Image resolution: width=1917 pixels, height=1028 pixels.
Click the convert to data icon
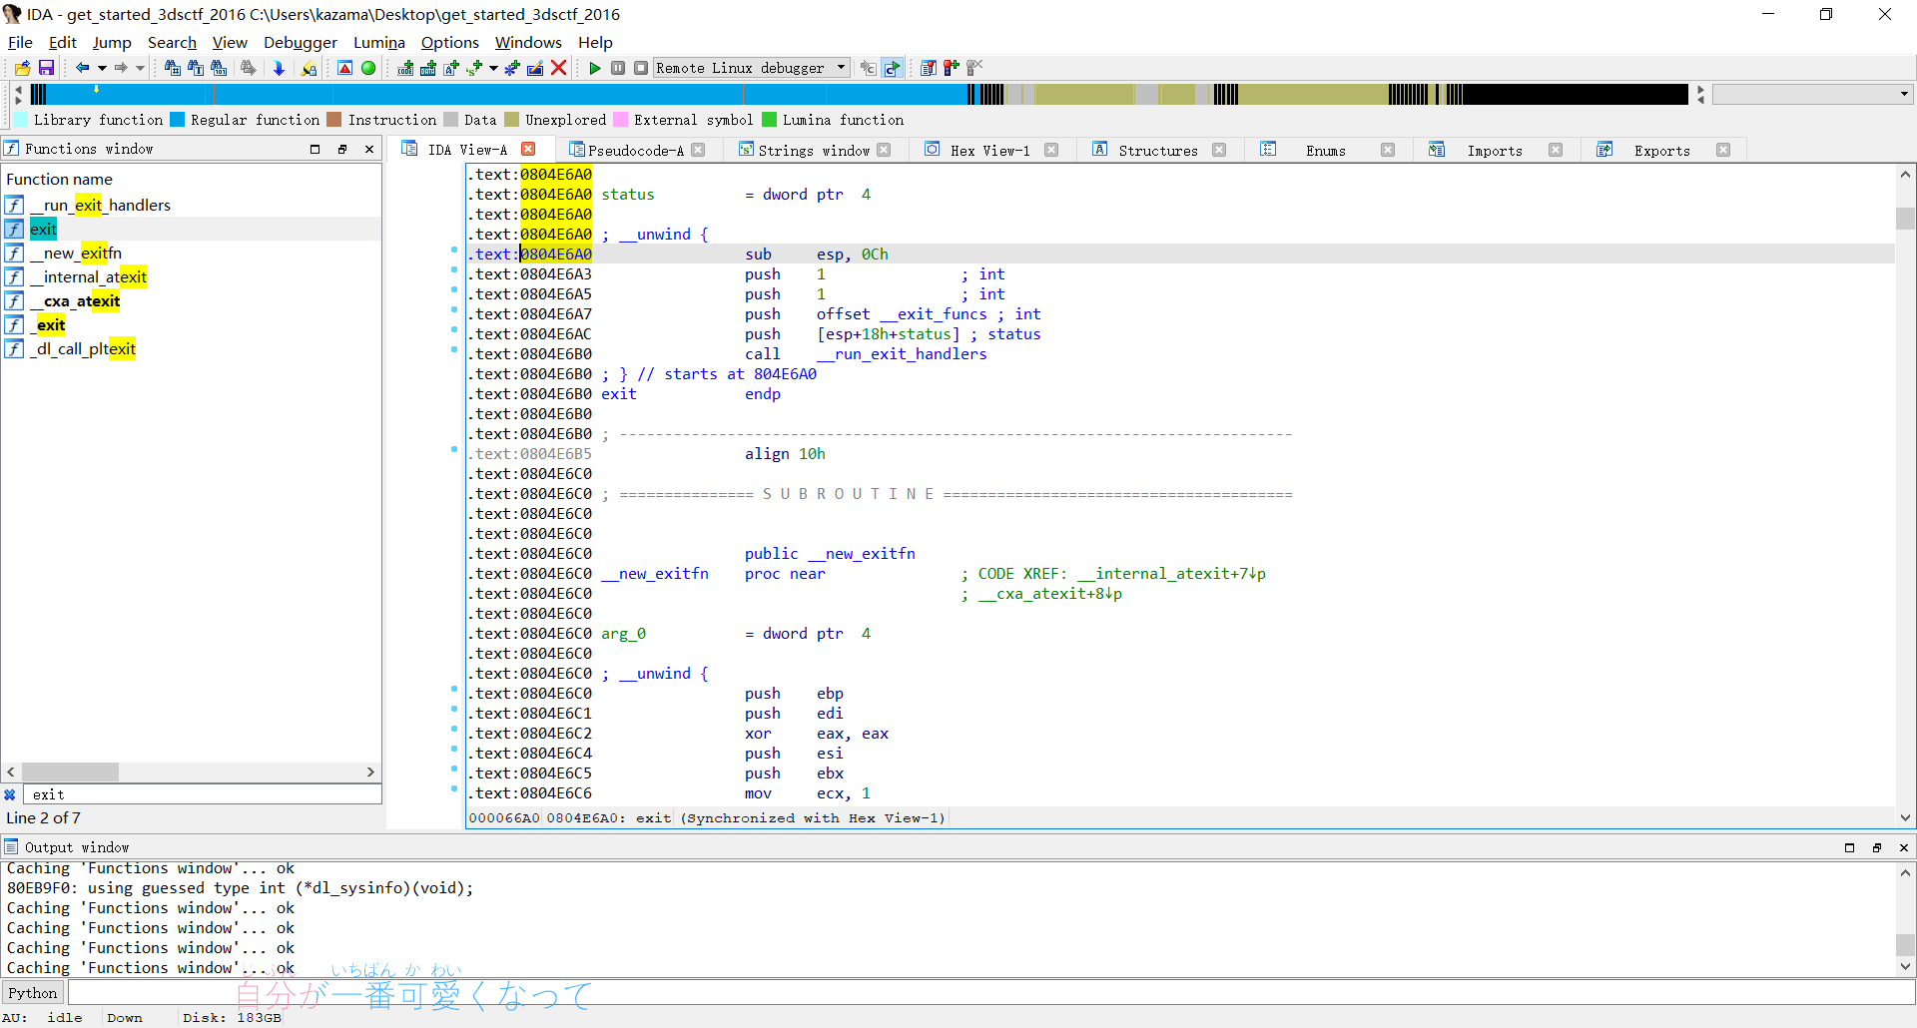(428, 68)
